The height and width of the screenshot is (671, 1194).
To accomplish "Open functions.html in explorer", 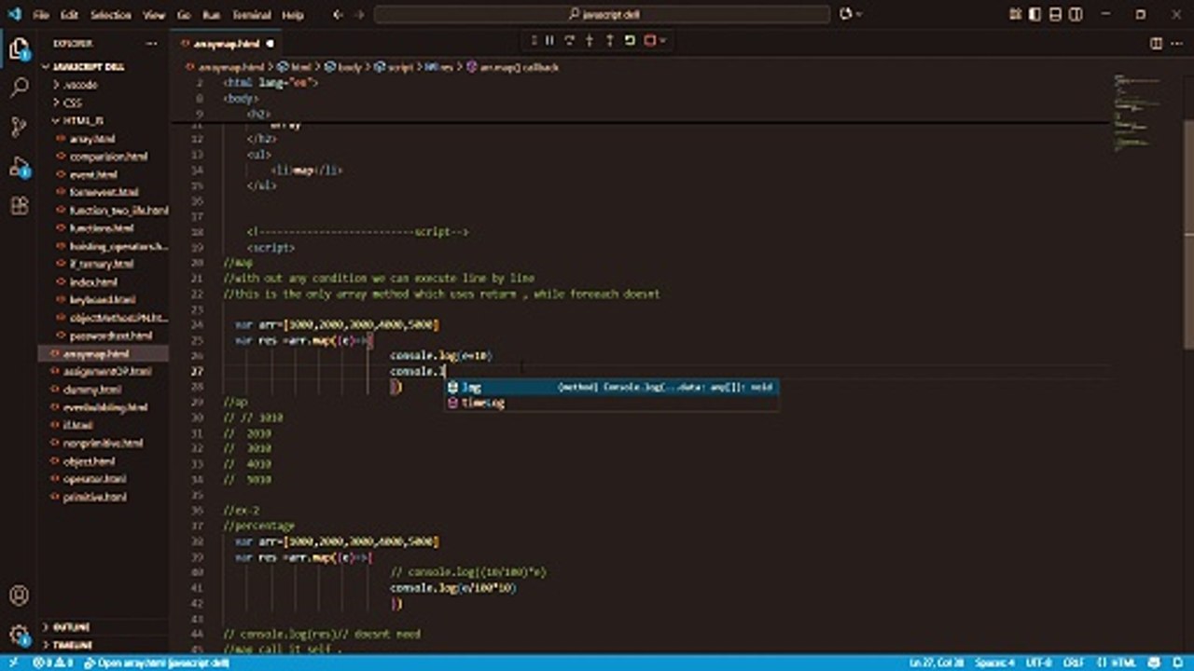I will click(x=102, y=228).
